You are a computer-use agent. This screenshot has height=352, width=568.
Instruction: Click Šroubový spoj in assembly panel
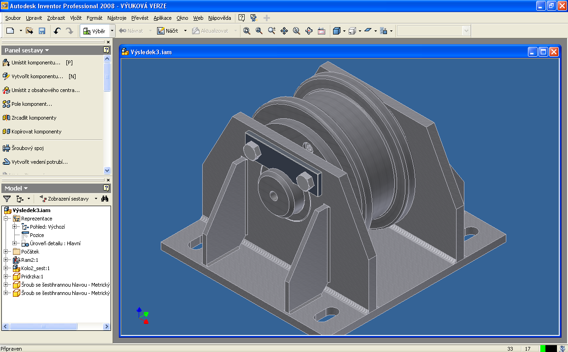pos(27,148)
